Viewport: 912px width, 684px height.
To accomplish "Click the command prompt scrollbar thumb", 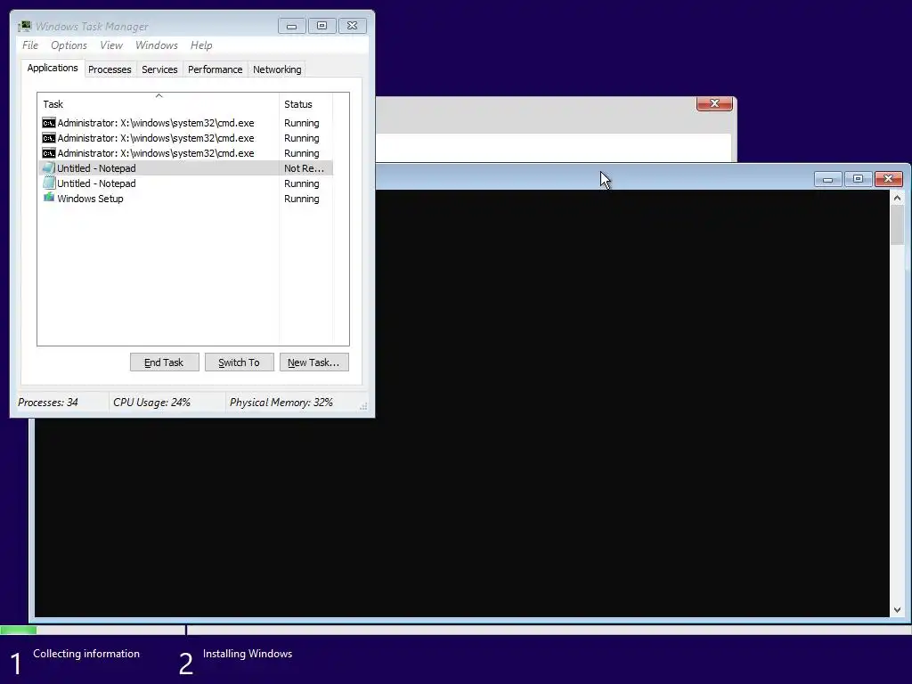I will click(x=897, y=225).
